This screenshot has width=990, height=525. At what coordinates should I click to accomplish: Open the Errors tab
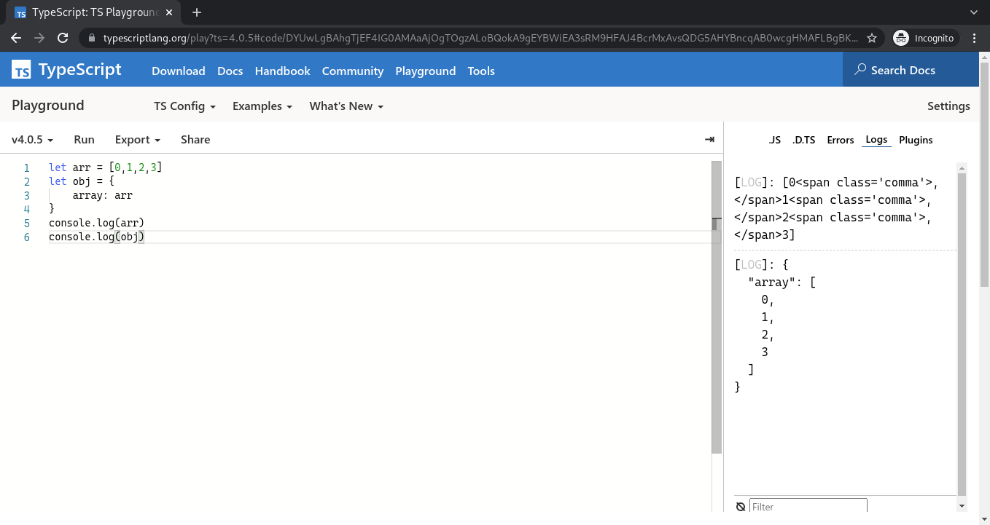coord(840,140)
